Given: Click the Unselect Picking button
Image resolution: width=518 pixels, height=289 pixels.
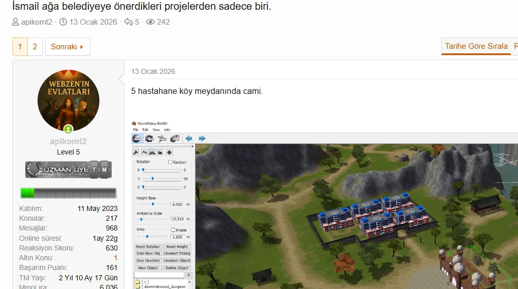Looking at the screenshot, I should pos(177,254).
